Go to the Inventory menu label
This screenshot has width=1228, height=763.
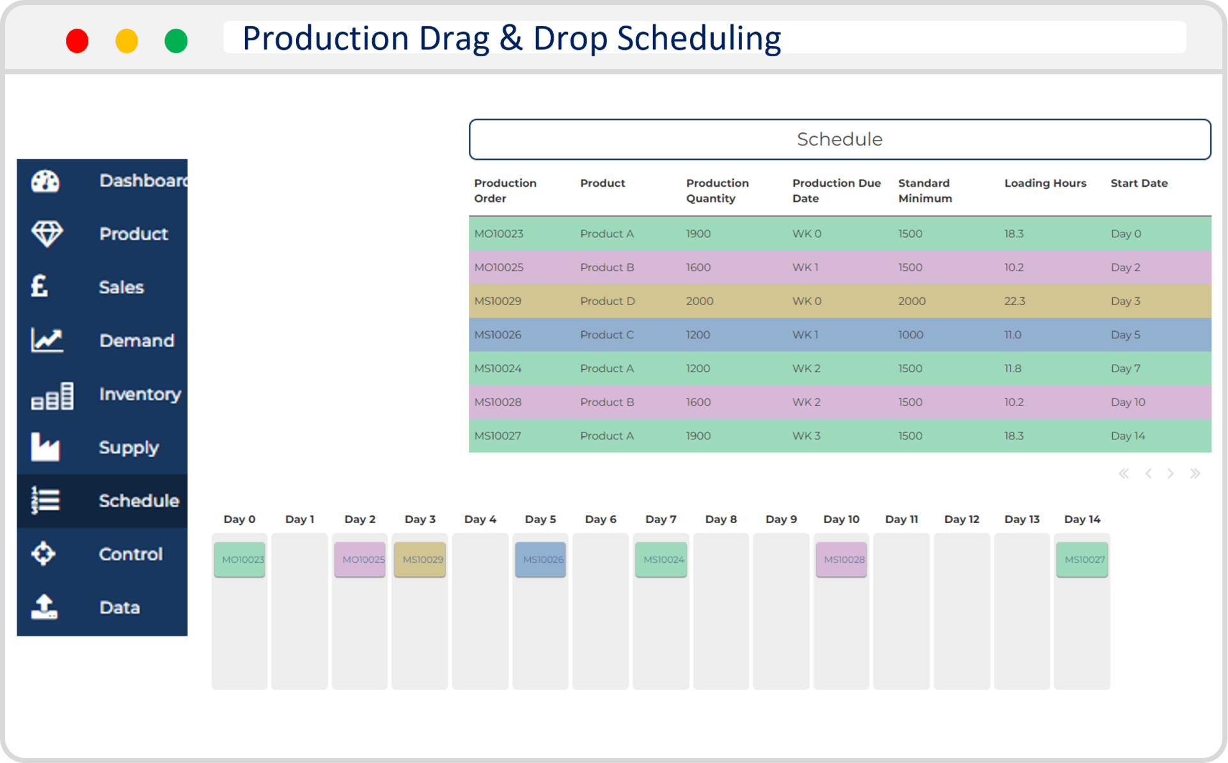(x=139, y=394)
